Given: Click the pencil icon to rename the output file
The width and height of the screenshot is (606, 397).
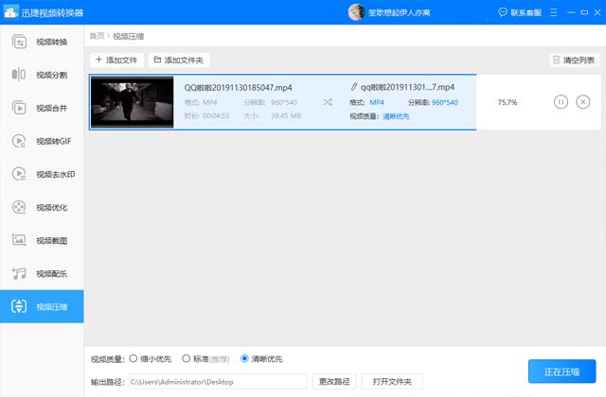Looking at the screenshot, I should [353, 87].
